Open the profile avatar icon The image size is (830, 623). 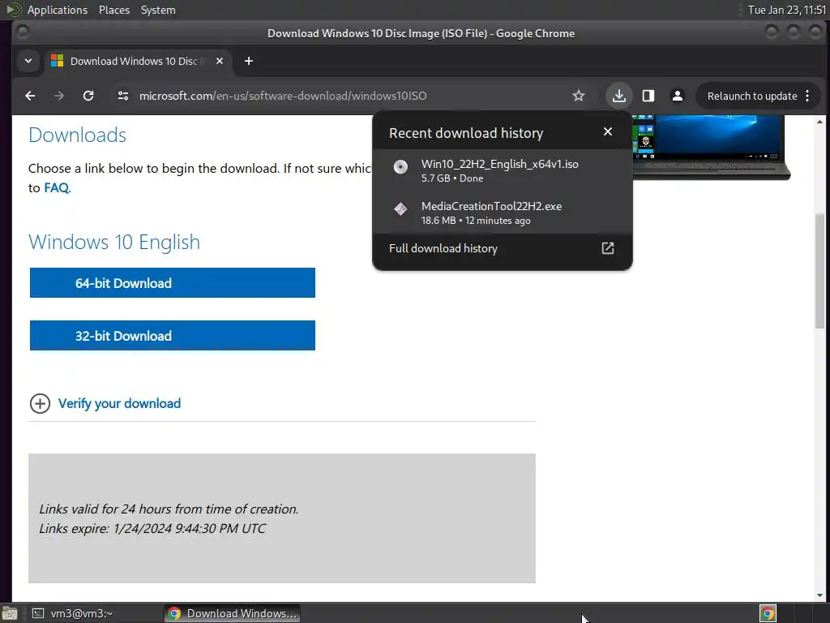point(677,96)
